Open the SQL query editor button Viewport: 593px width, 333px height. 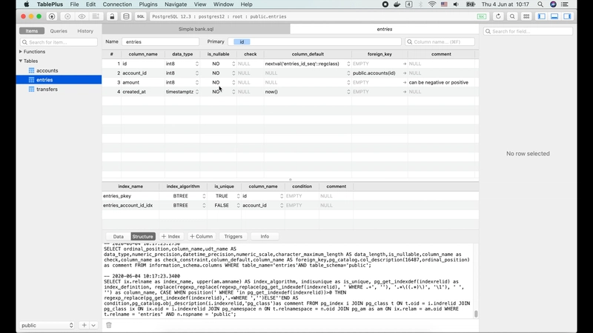(140, 16)
